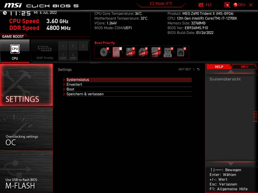This screenshot has height=193, width=258.
Task: Open the M-FLASH BIOS flashing panel
Action: click(x=26, y=171)
